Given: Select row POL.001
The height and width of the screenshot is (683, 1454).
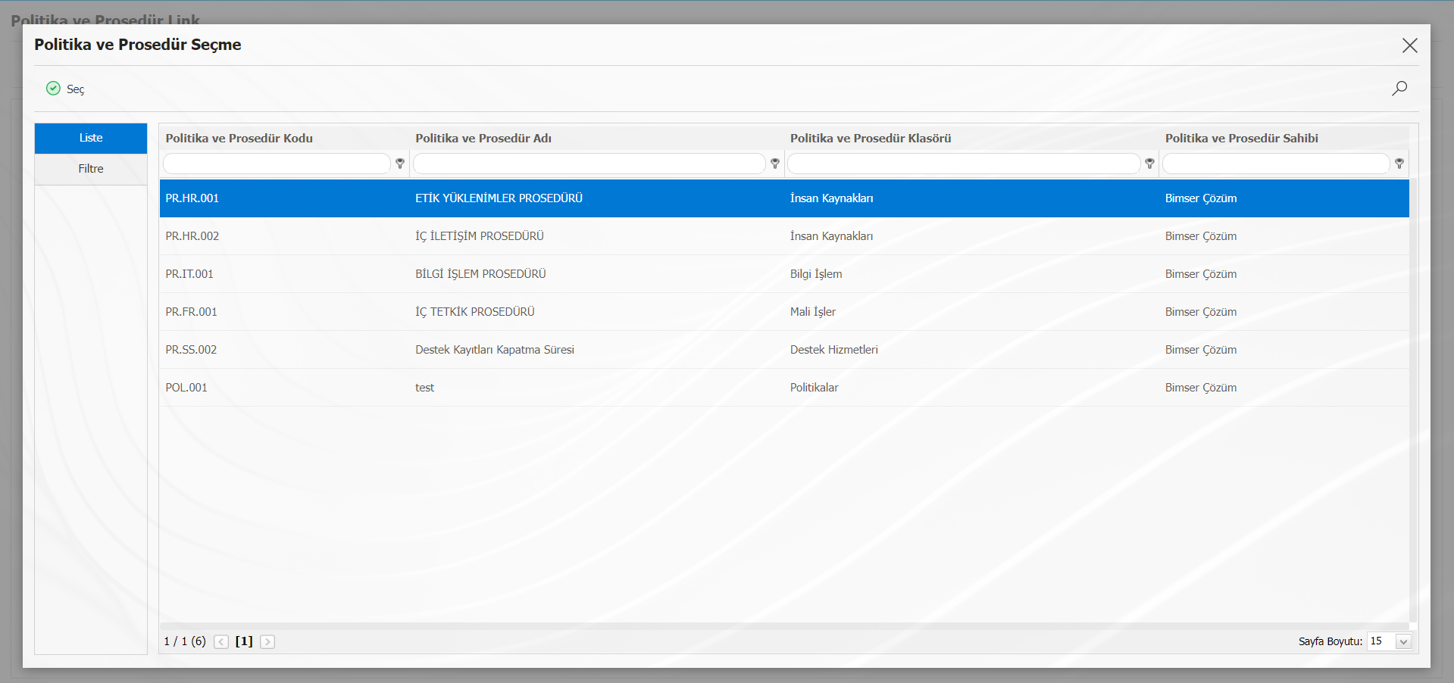Looking at the screenshot, I should tap(784, 388).
